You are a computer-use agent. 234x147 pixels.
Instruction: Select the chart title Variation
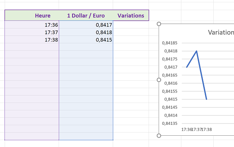[221, 32]
